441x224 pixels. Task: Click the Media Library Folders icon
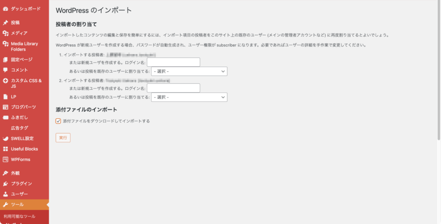click(5, 44)
